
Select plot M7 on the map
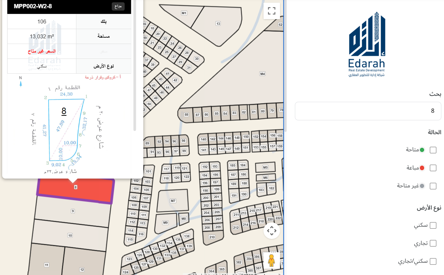[x=173, y=201]
